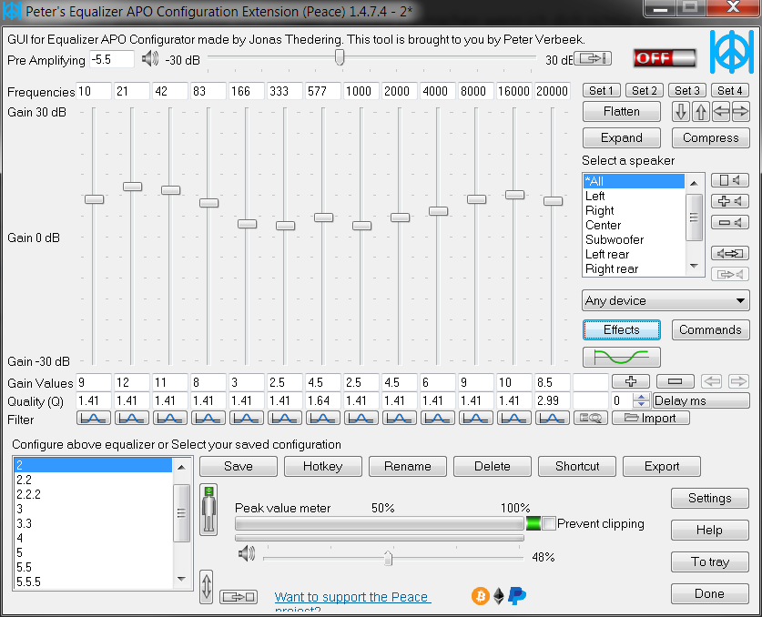
Task: Click the single speaker icon button
Action: (730, 180)
